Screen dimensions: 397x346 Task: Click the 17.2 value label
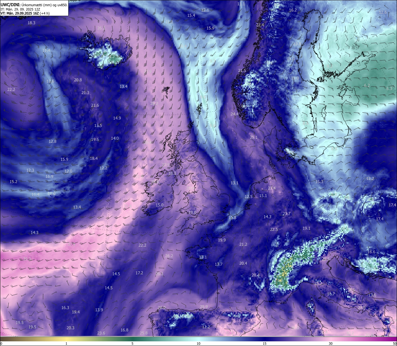[x=139, y=273]
